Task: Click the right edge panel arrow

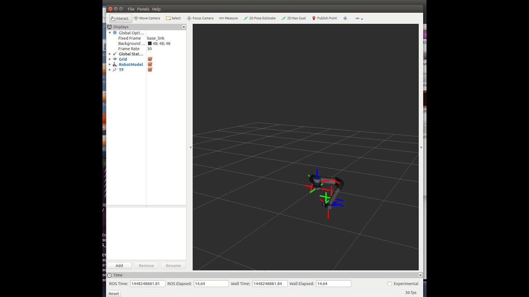Action: [421, 147]
